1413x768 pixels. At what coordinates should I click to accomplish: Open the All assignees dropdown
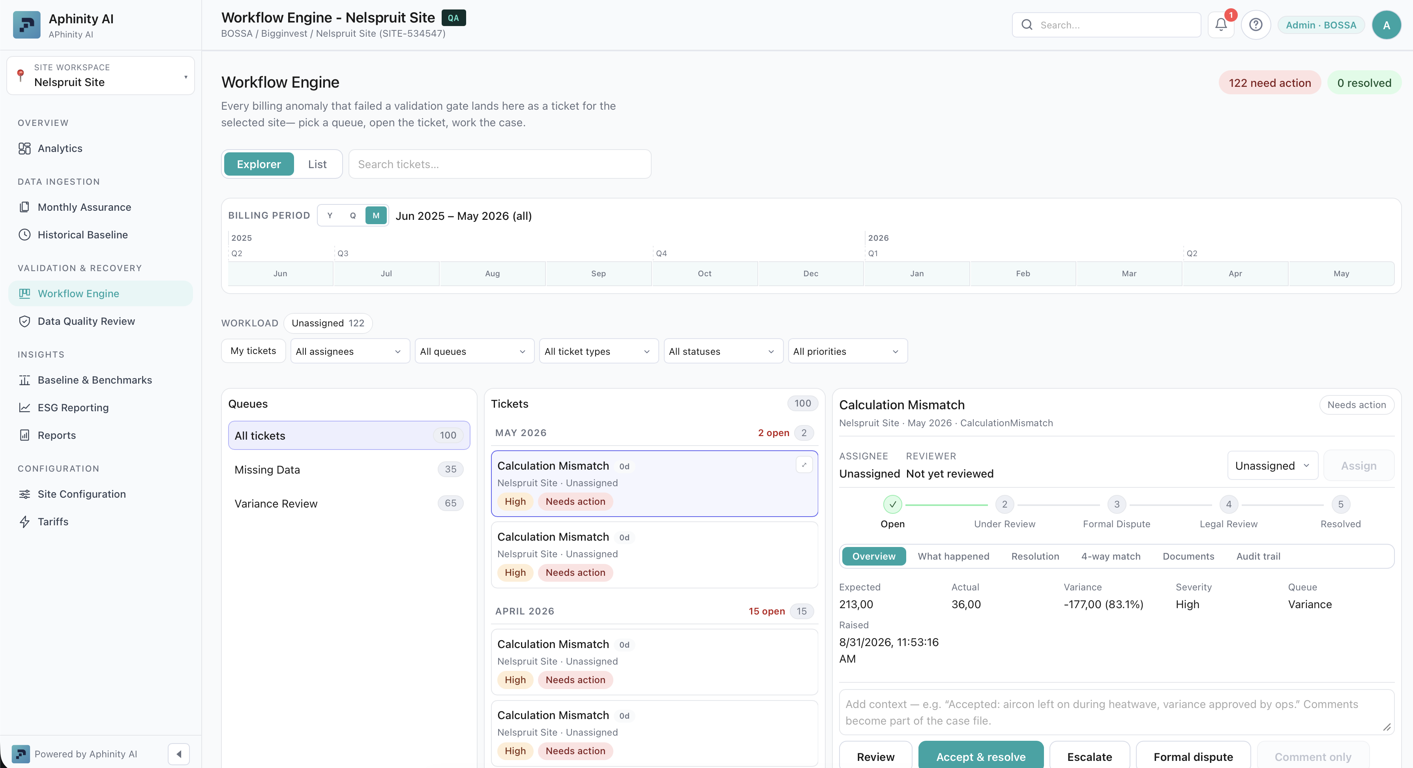pyautogui.click(x=350, y=351)
